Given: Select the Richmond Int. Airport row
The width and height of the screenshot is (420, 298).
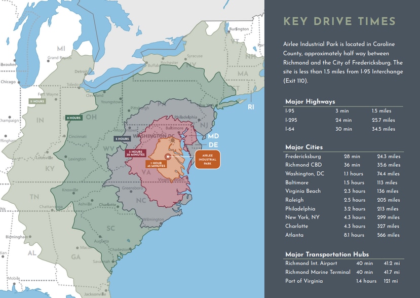Looking at the screenshot, I should click(342, 263).
